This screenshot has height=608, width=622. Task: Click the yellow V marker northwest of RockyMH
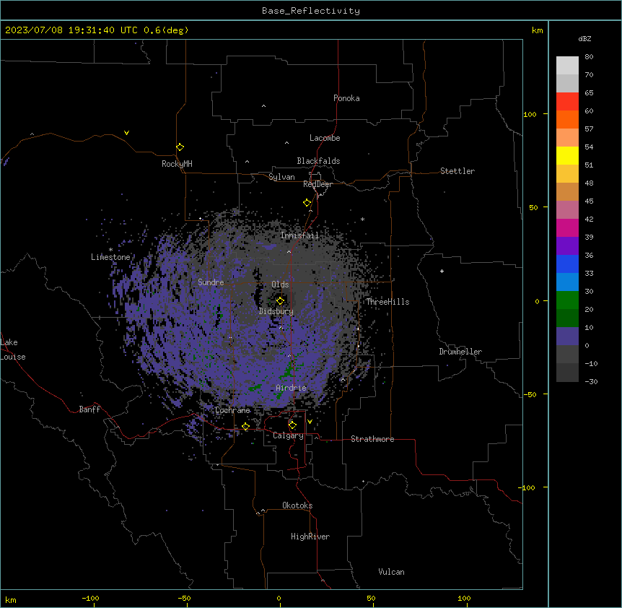pos(126,133)
